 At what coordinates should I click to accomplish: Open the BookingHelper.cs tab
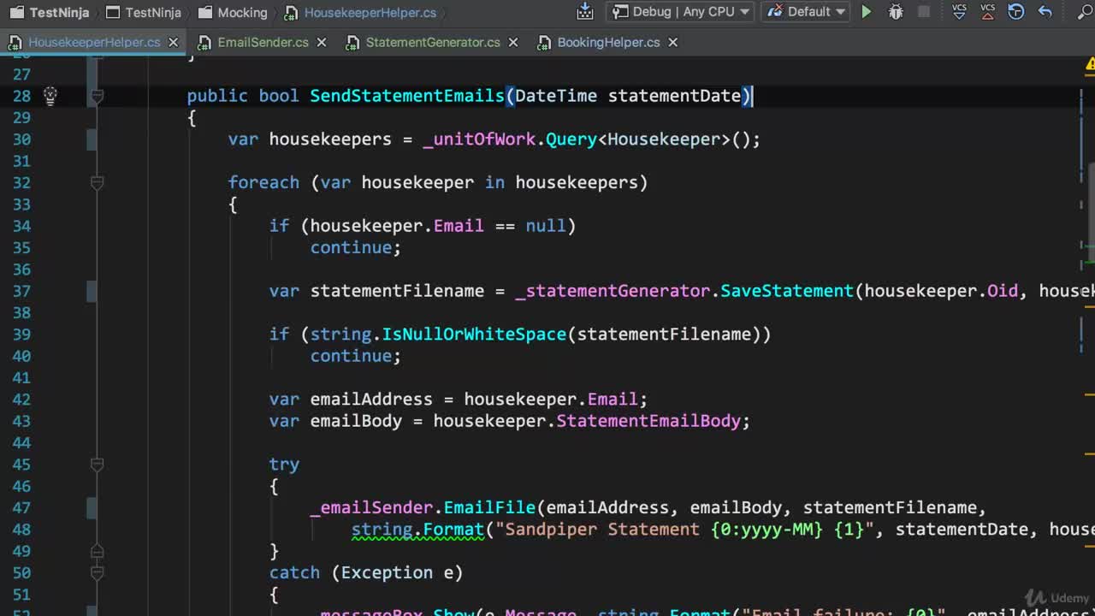tap(608, 42)
